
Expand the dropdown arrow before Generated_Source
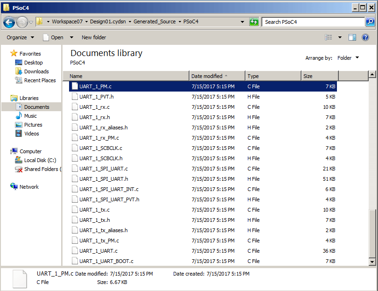pyautogui.click(x=130, y=21)
